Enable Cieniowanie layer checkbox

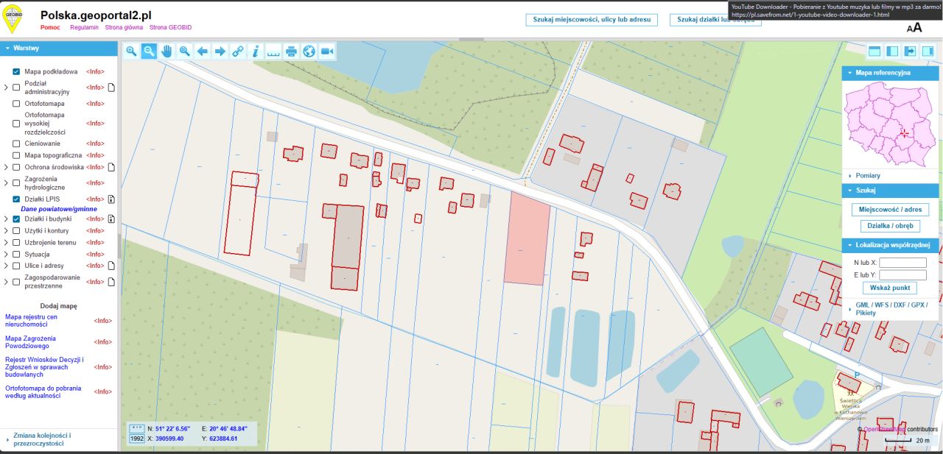[x=16, y=143]
